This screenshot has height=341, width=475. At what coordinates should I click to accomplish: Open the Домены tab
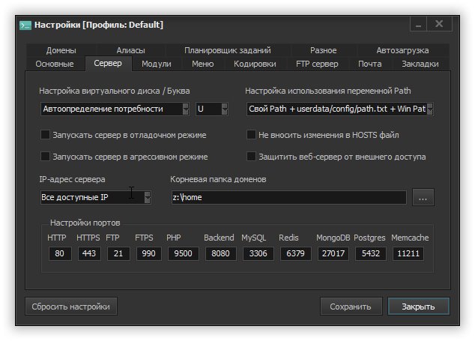(61, 51)
